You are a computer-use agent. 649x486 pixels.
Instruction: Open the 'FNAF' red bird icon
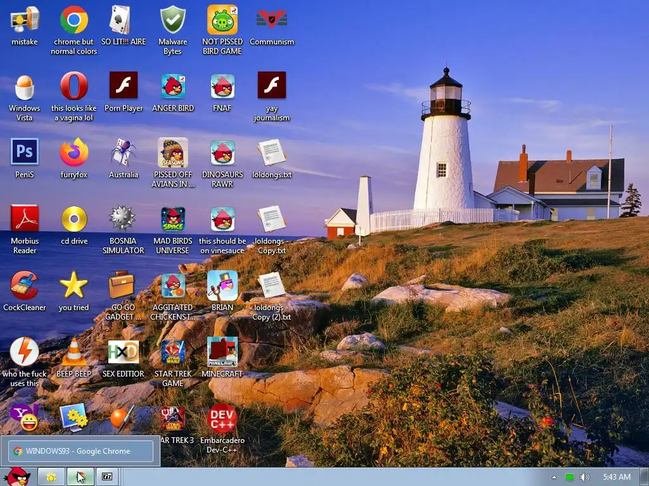222,86
